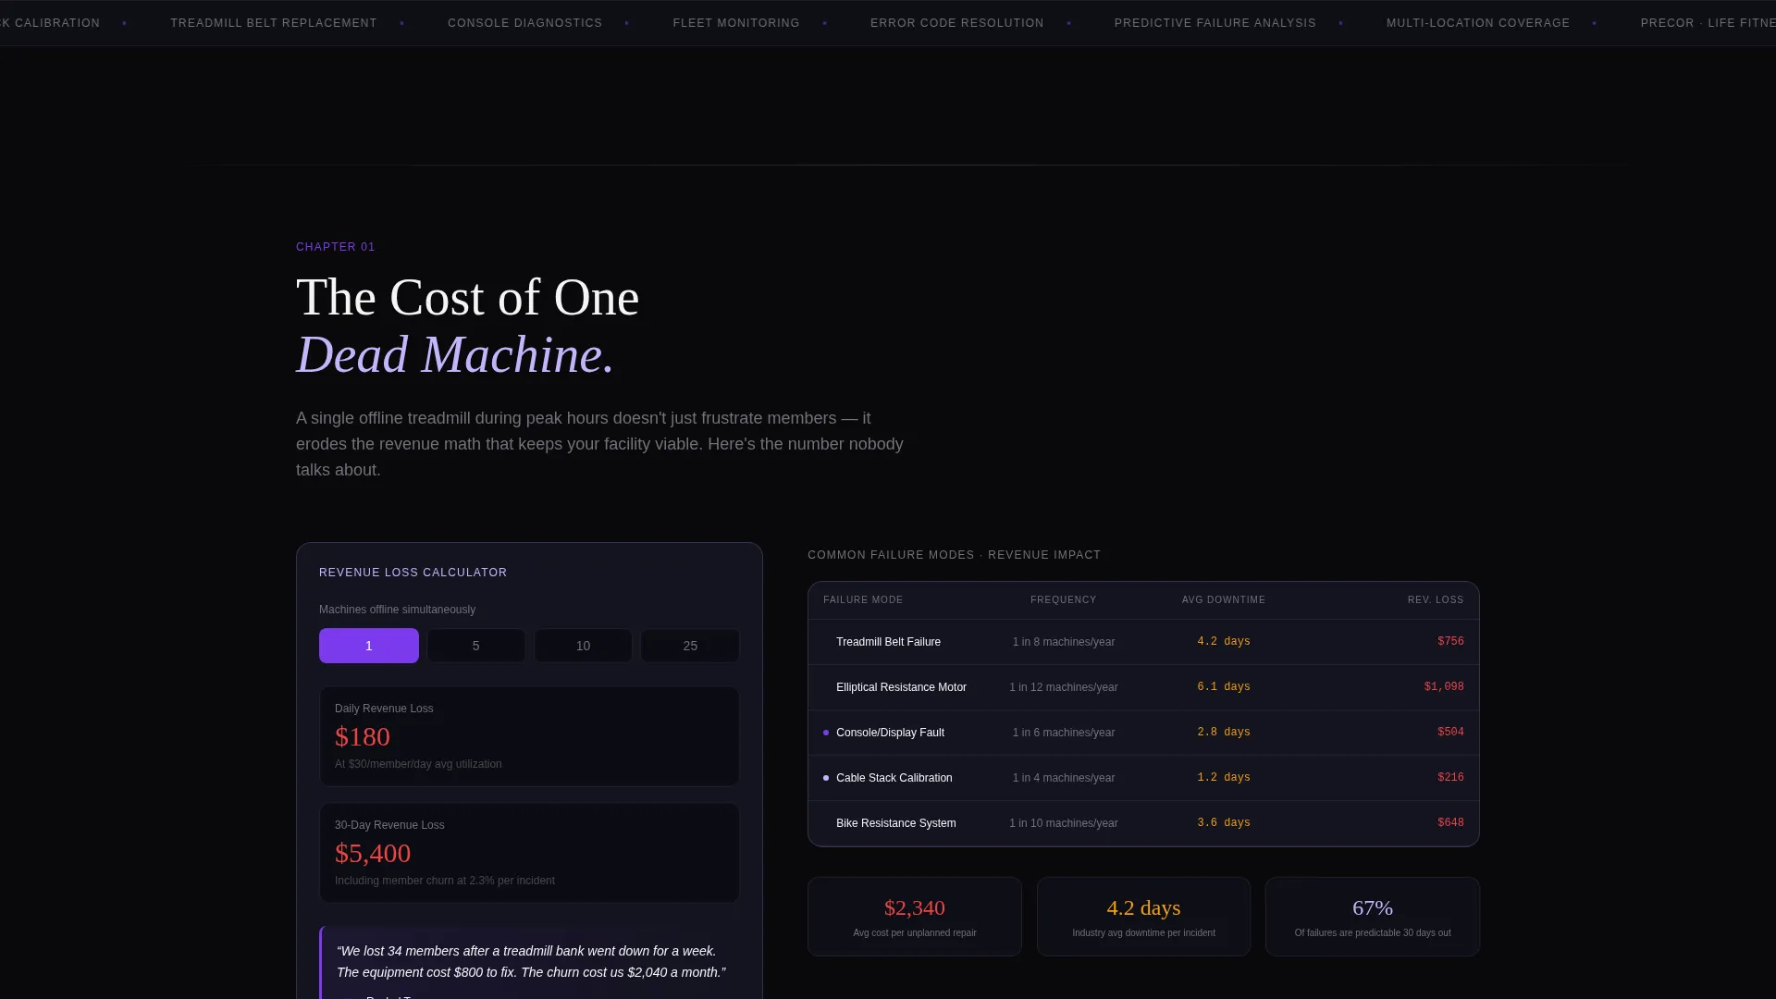Click the FREQUENCY column header
The image size is (1776, 999).
click(1063, 600)
